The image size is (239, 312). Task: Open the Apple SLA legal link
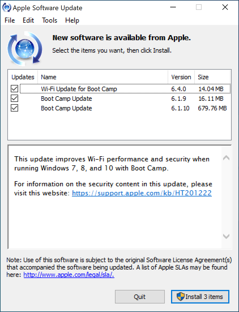click(69, 275)
